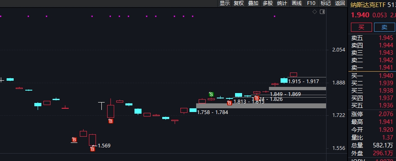The height and width of the screenshot is (161, 396).
Task: Click 今开 open value 1.920
Action: [386, 130]
